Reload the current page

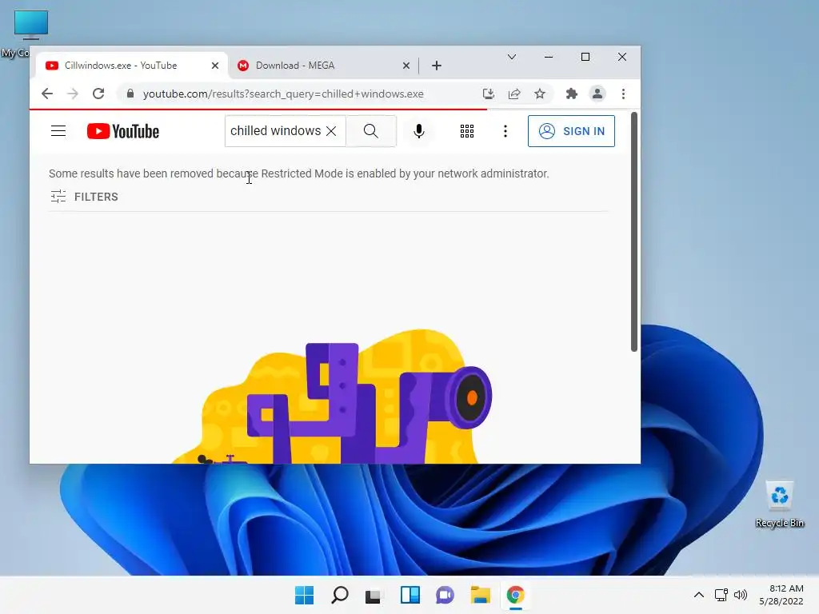click(98, 94)
